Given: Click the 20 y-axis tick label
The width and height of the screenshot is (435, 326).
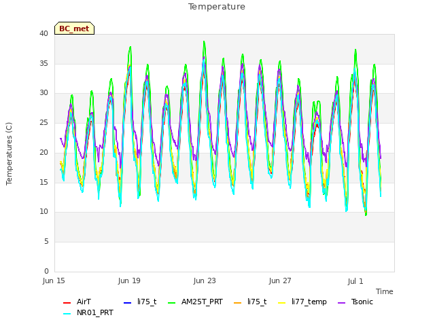Looking at the screenshot, I should (x=43, y=152).
